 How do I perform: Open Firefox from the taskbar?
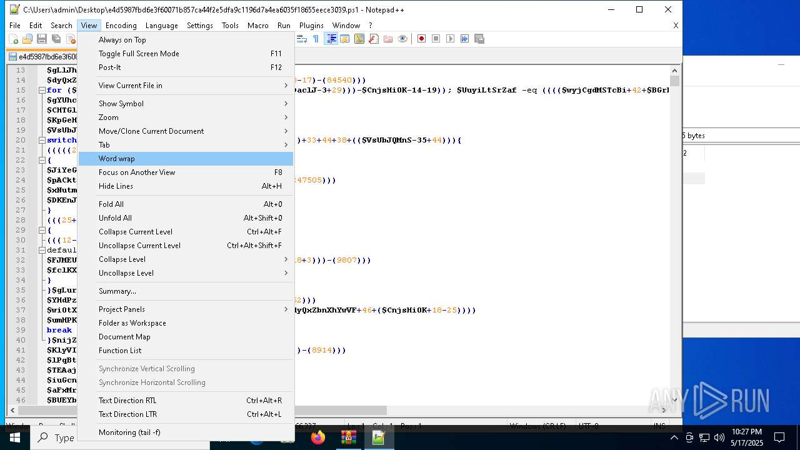[x=318, y=437]
